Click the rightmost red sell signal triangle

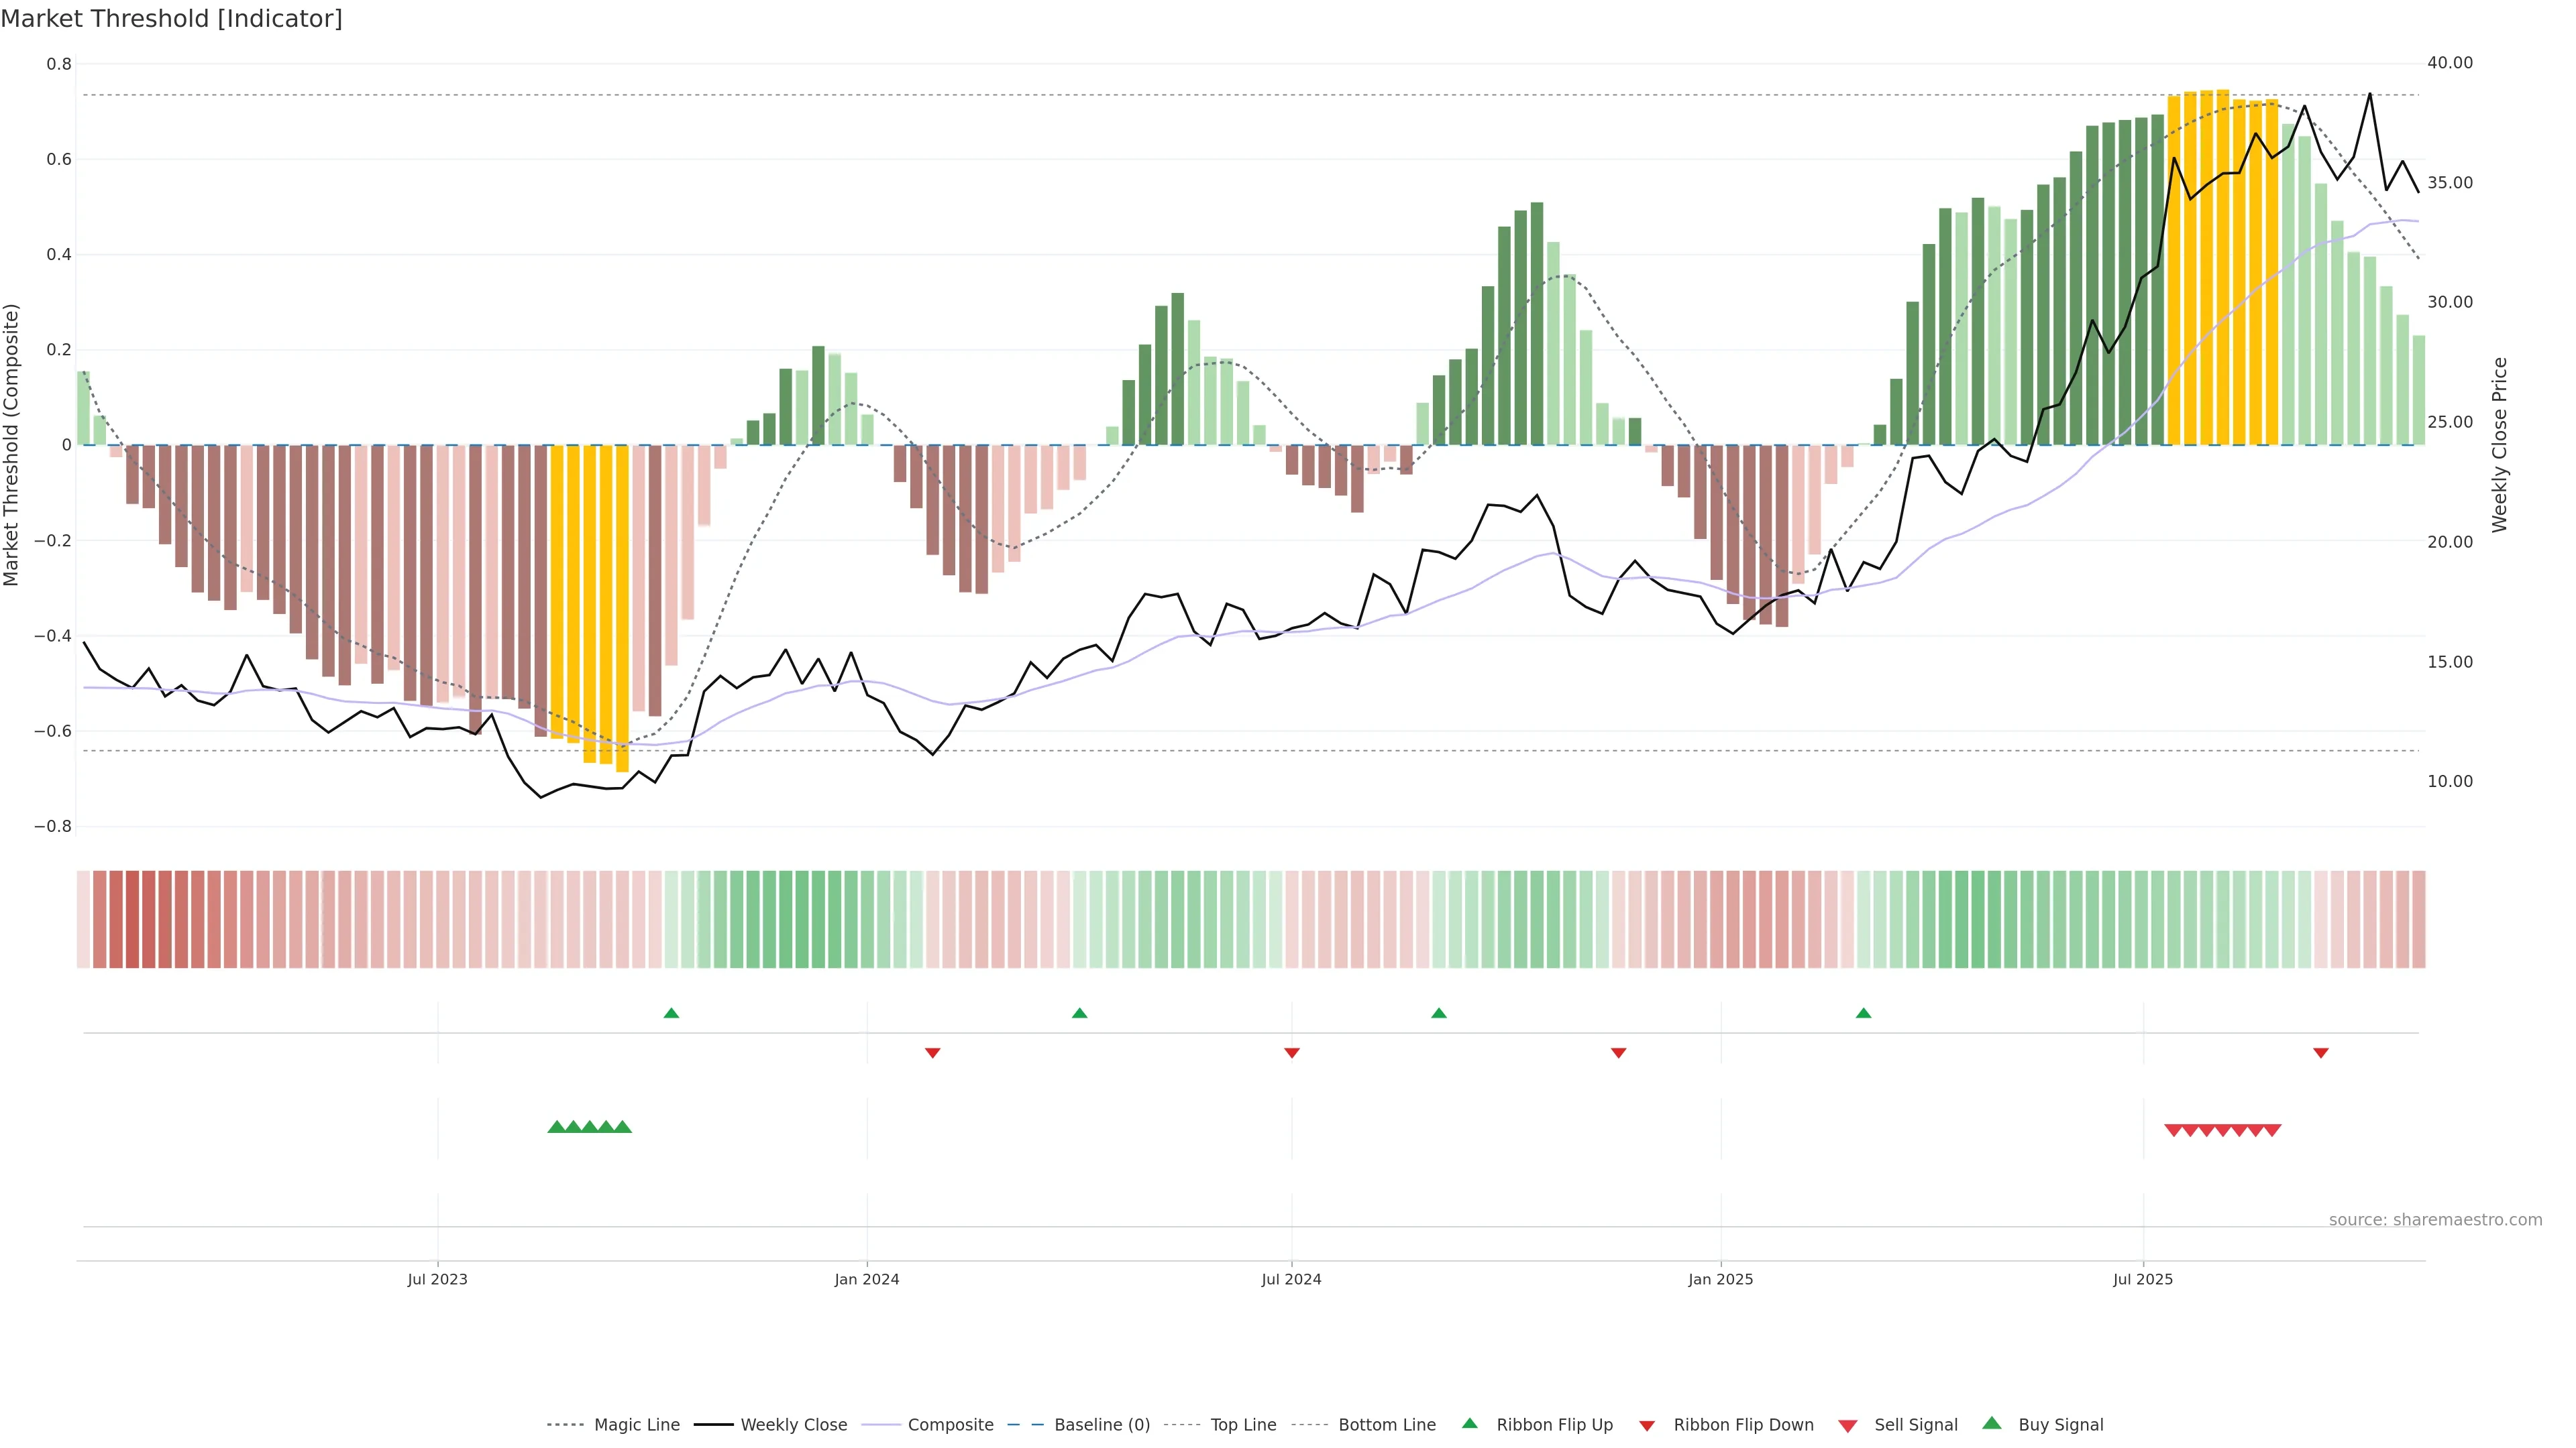click(2272, 1130)
